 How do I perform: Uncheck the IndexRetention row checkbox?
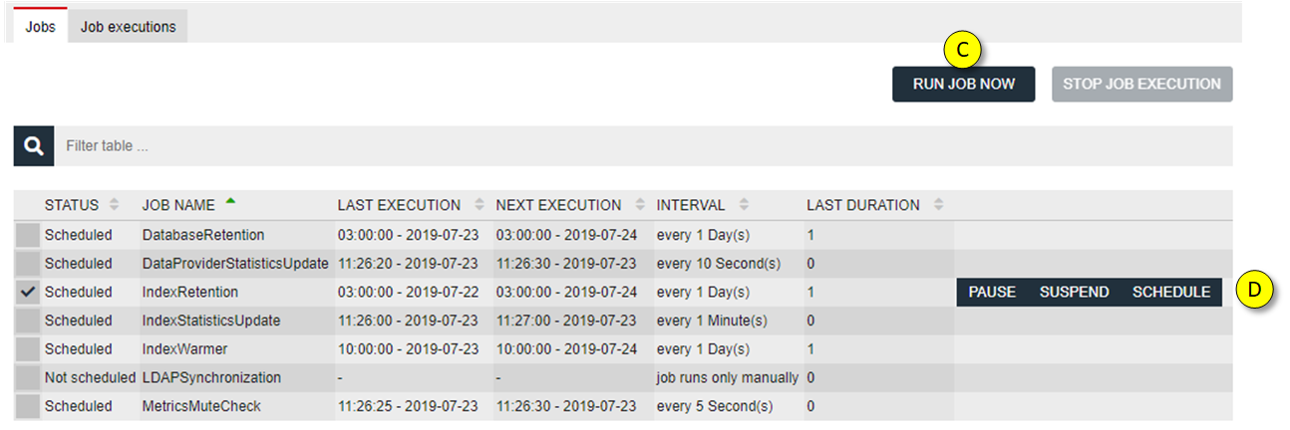click(27, 293)
